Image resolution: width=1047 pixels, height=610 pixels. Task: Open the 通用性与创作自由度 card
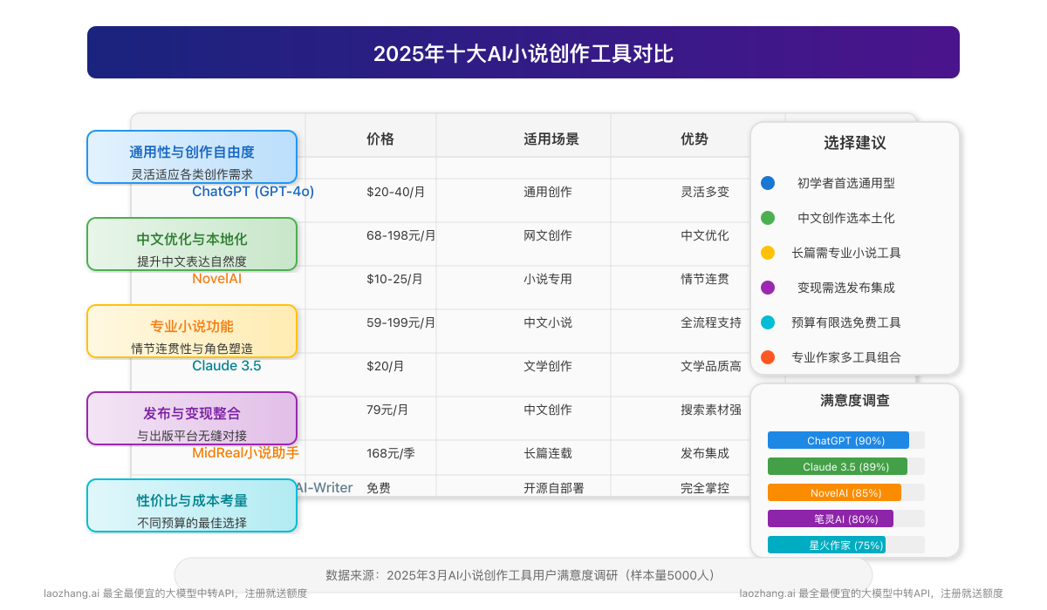pyautogui.click(x=192, y=157)
